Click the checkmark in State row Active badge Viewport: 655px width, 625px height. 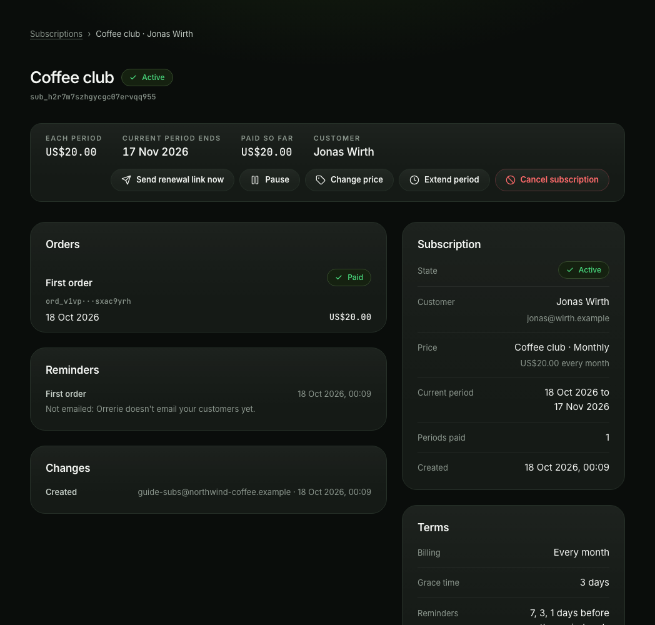coord(570,270)
